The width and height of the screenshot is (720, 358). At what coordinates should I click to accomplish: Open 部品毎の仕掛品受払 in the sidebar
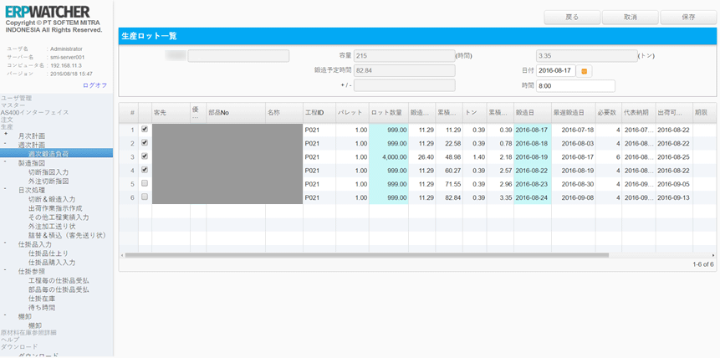[x=59, y=289]
